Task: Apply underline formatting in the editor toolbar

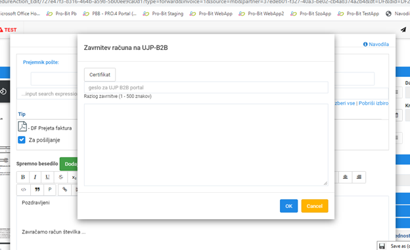Action: pos(47,177)
